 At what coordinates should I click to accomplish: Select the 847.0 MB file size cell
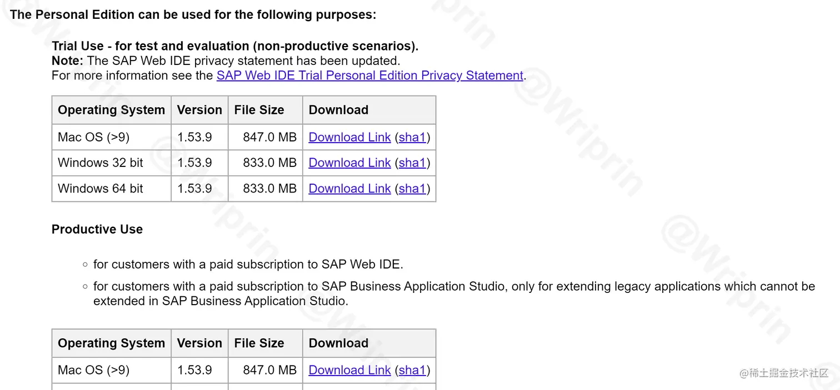tap(272, 137)
